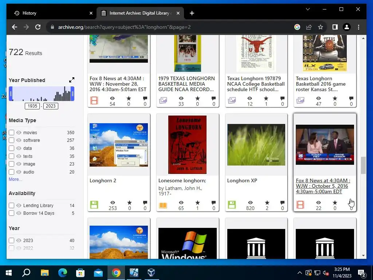
Task: Open File Explorer from taskbar
Action: tap(44, 273)
